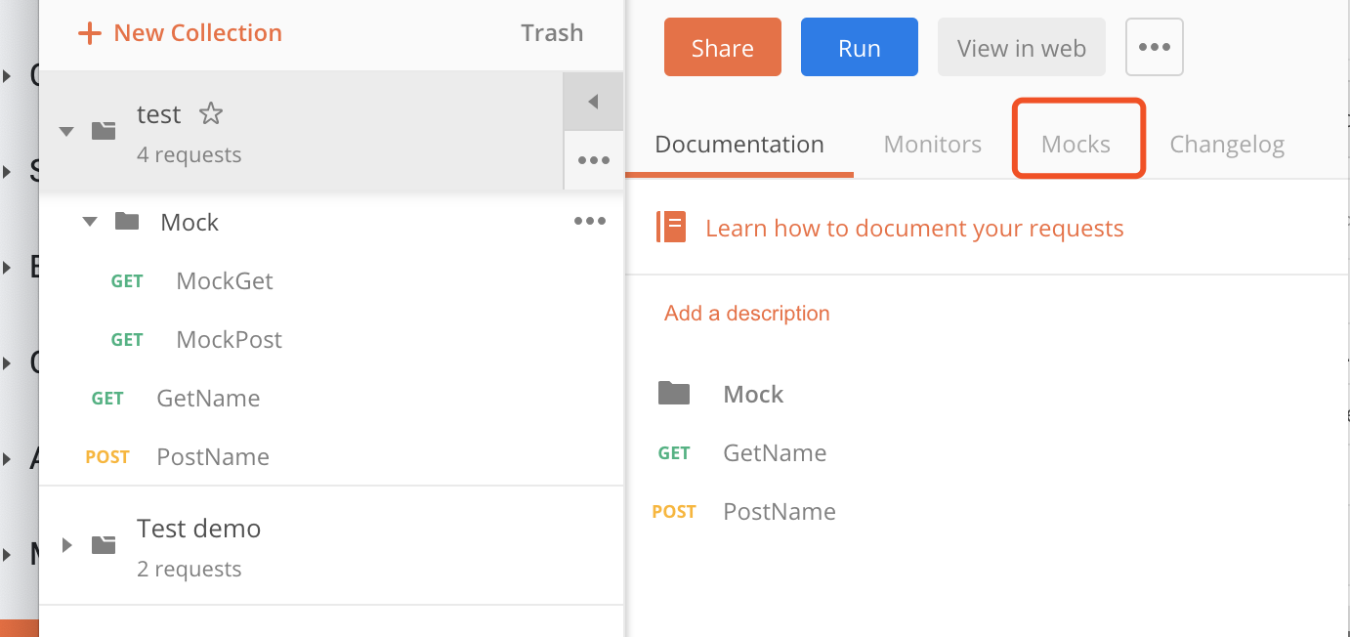The image size is (1350, 637).
Task: Open the Trash link
Action: click(552, 33)
